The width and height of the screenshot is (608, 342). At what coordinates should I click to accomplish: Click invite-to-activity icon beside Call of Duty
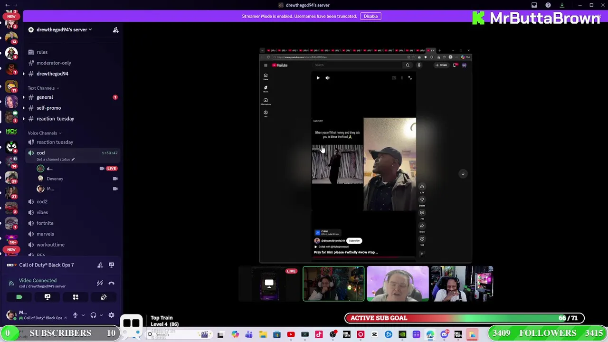[100, 265]
